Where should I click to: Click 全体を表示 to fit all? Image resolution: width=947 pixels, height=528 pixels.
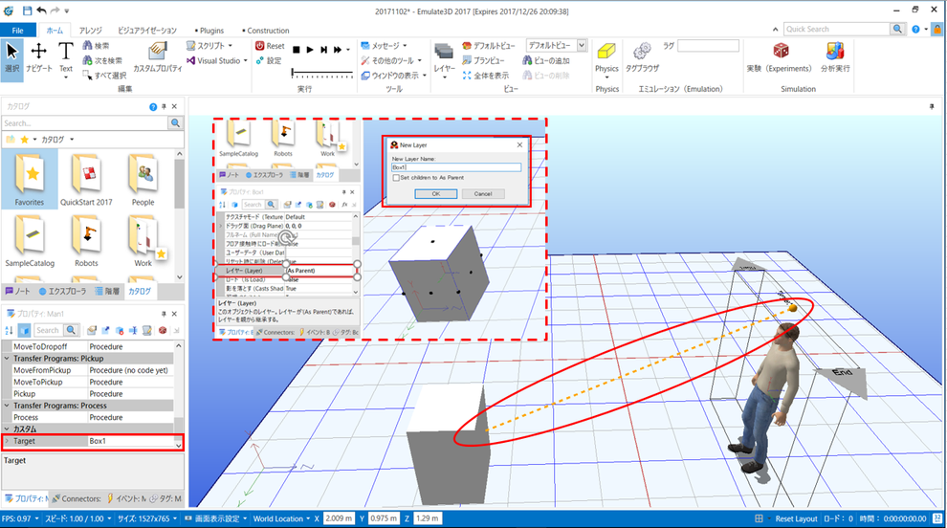click(486, 76)
